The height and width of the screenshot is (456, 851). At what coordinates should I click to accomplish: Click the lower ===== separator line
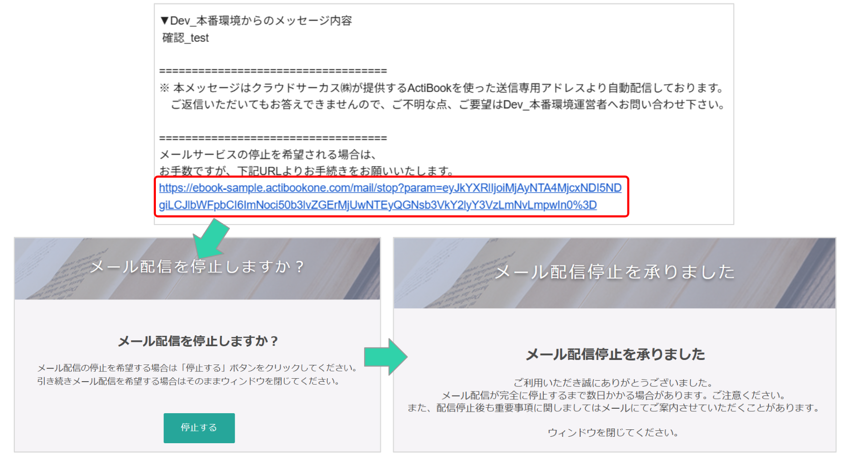pos(273,138)
